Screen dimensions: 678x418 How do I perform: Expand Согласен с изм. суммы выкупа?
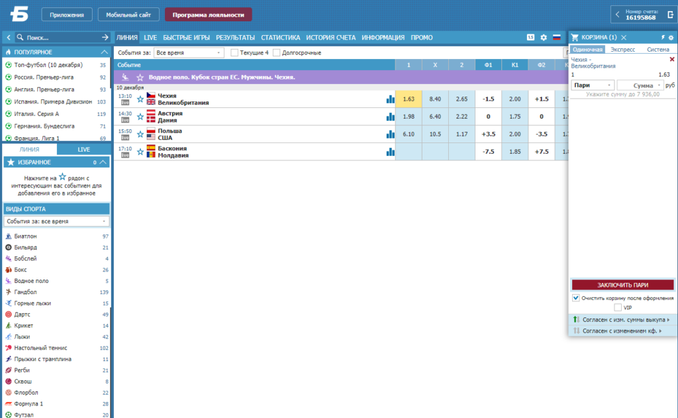[x=622, y=320]
